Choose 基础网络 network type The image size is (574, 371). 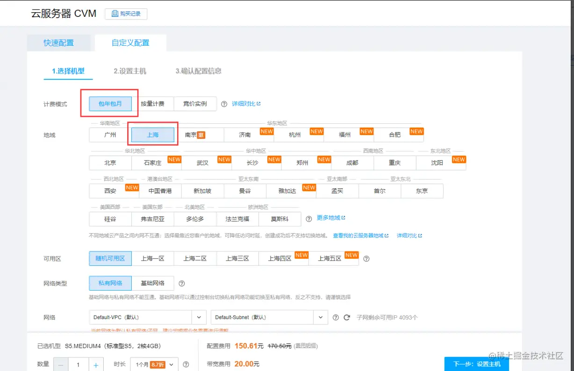(152, 283)
